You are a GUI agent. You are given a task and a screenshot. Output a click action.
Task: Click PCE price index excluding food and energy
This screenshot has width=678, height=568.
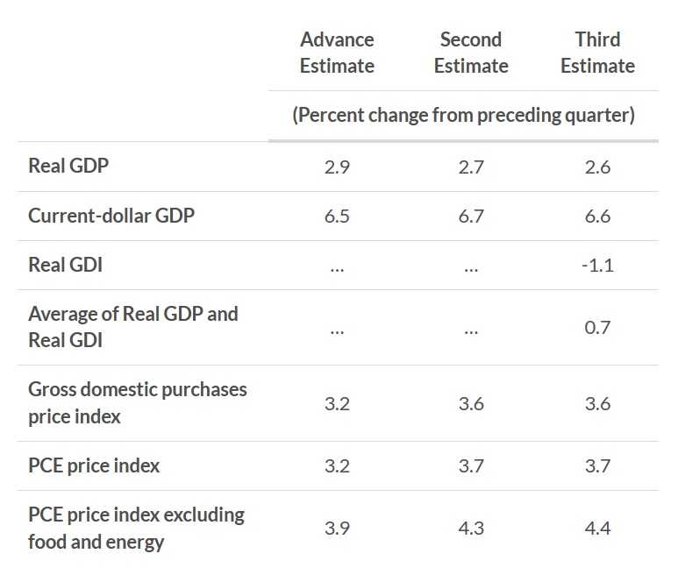136,528
